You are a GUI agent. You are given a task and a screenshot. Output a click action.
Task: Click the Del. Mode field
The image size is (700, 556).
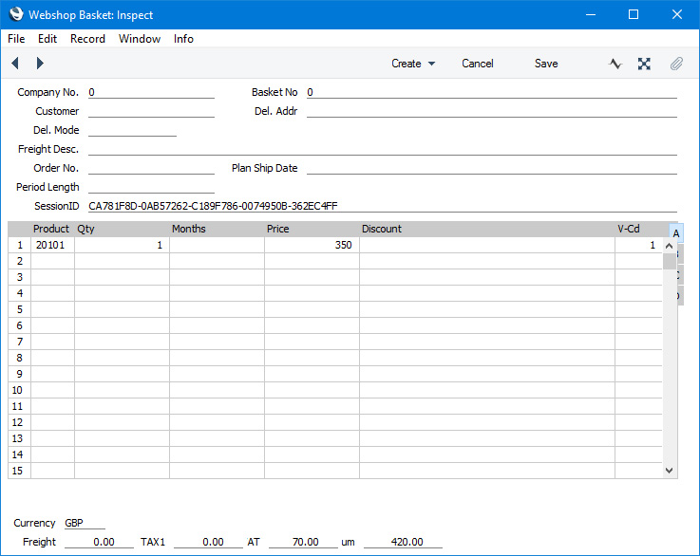pyautogui.click(x=133, y=130)
